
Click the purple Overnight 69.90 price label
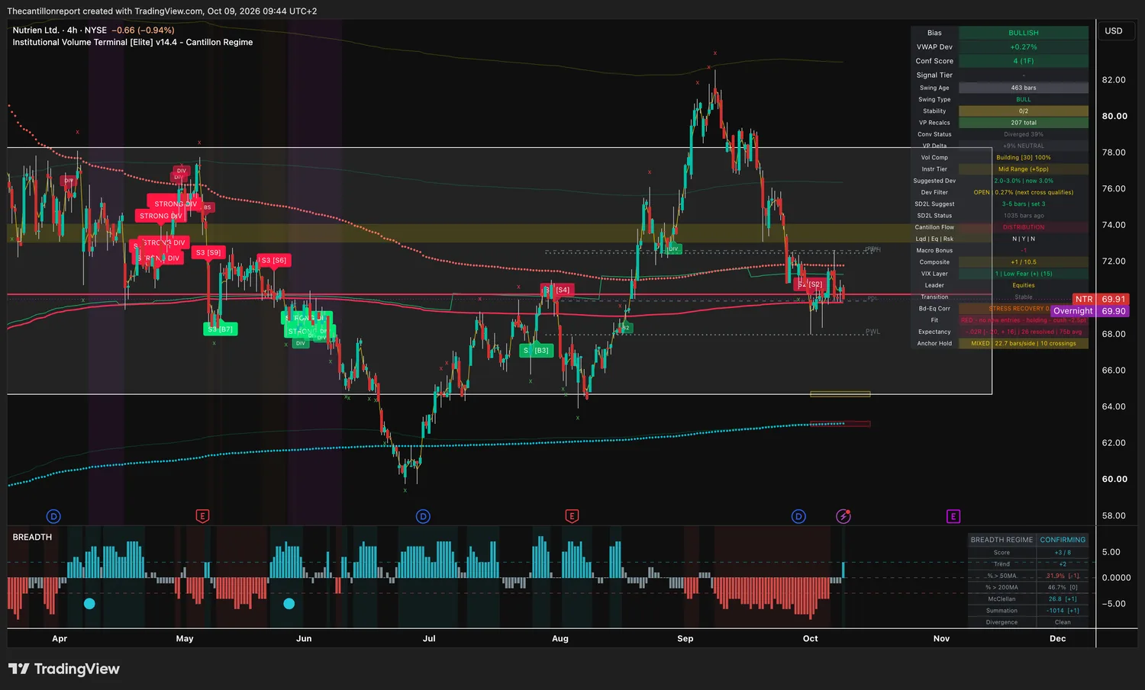coord(1090,311)
